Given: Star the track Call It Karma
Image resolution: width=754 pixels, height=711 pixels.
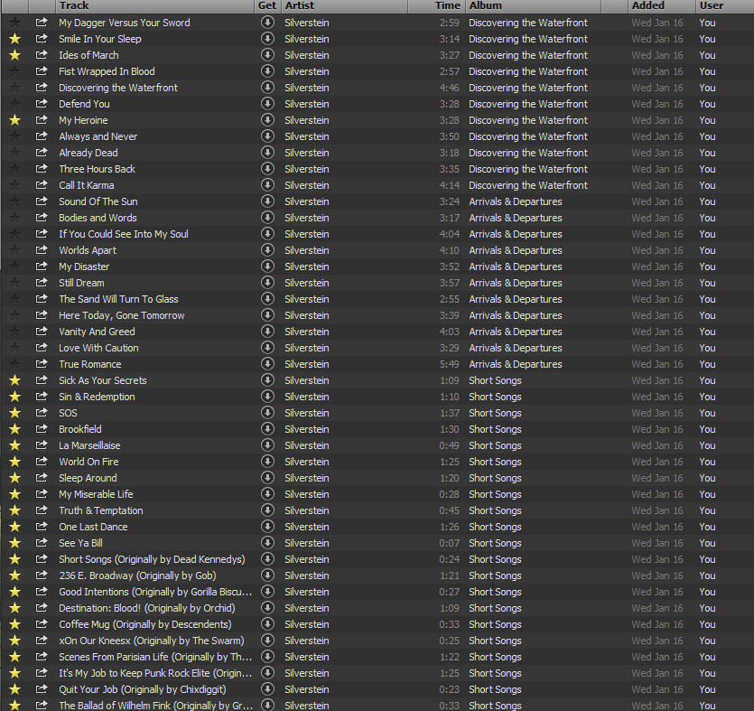Looking at the screenshot, I should pyautogui.click(x=15, y=185).
